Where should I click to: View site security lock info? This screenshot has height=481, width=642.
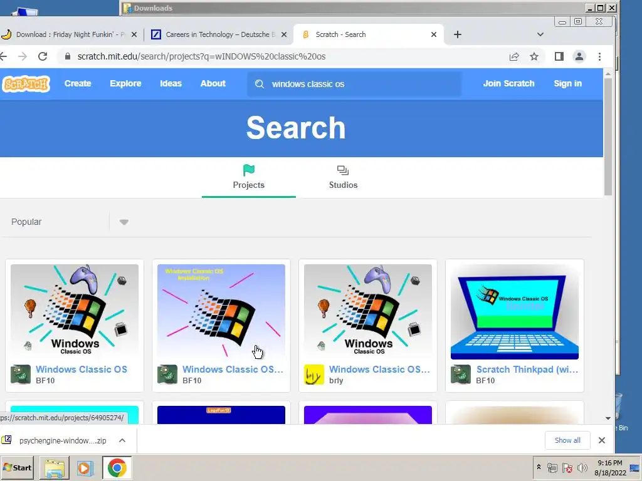68,56
